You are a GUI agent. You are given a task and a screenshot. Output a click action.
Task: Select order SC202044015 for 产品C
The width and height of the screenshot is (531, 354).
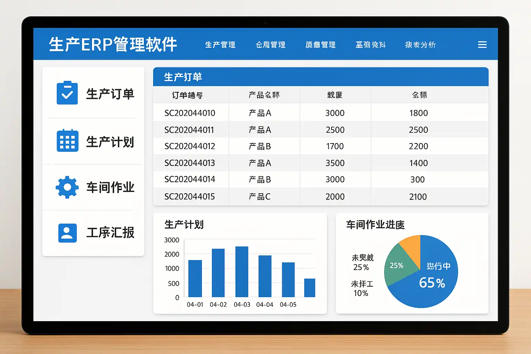tap(320, 196)
